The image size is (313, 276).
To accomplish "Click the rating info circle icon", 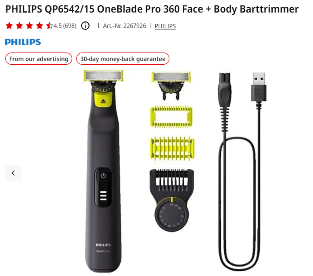I will pyautogui.click(x=85, y=26).
